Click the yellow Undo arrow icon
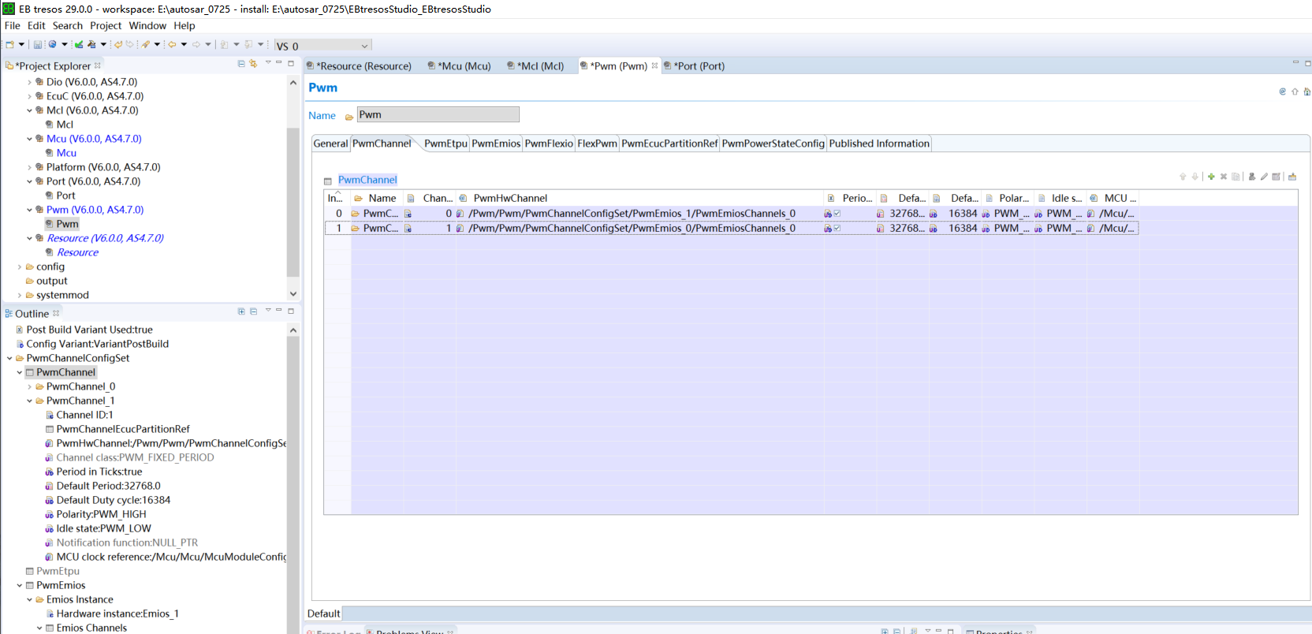Viewport: 1312px width, 634px height. tap(118, 45)
